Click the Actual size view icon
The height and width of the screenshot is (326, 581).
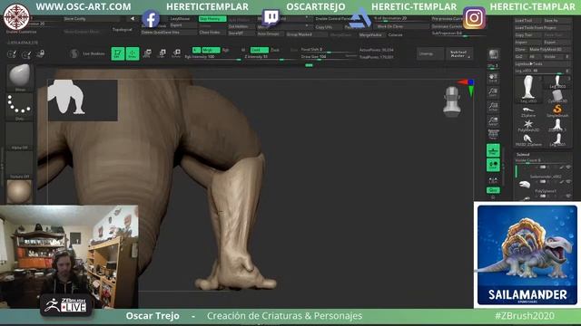493,107
